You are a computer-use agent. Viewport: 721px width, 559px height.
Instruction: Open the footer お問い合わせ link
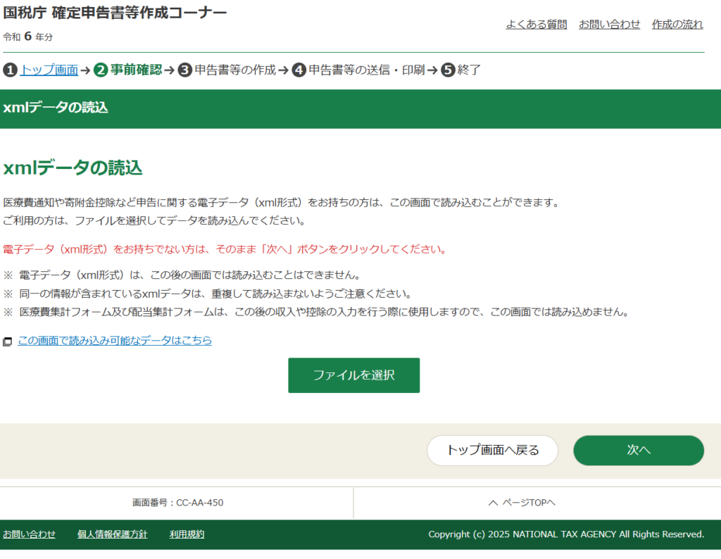click(29, 534)
